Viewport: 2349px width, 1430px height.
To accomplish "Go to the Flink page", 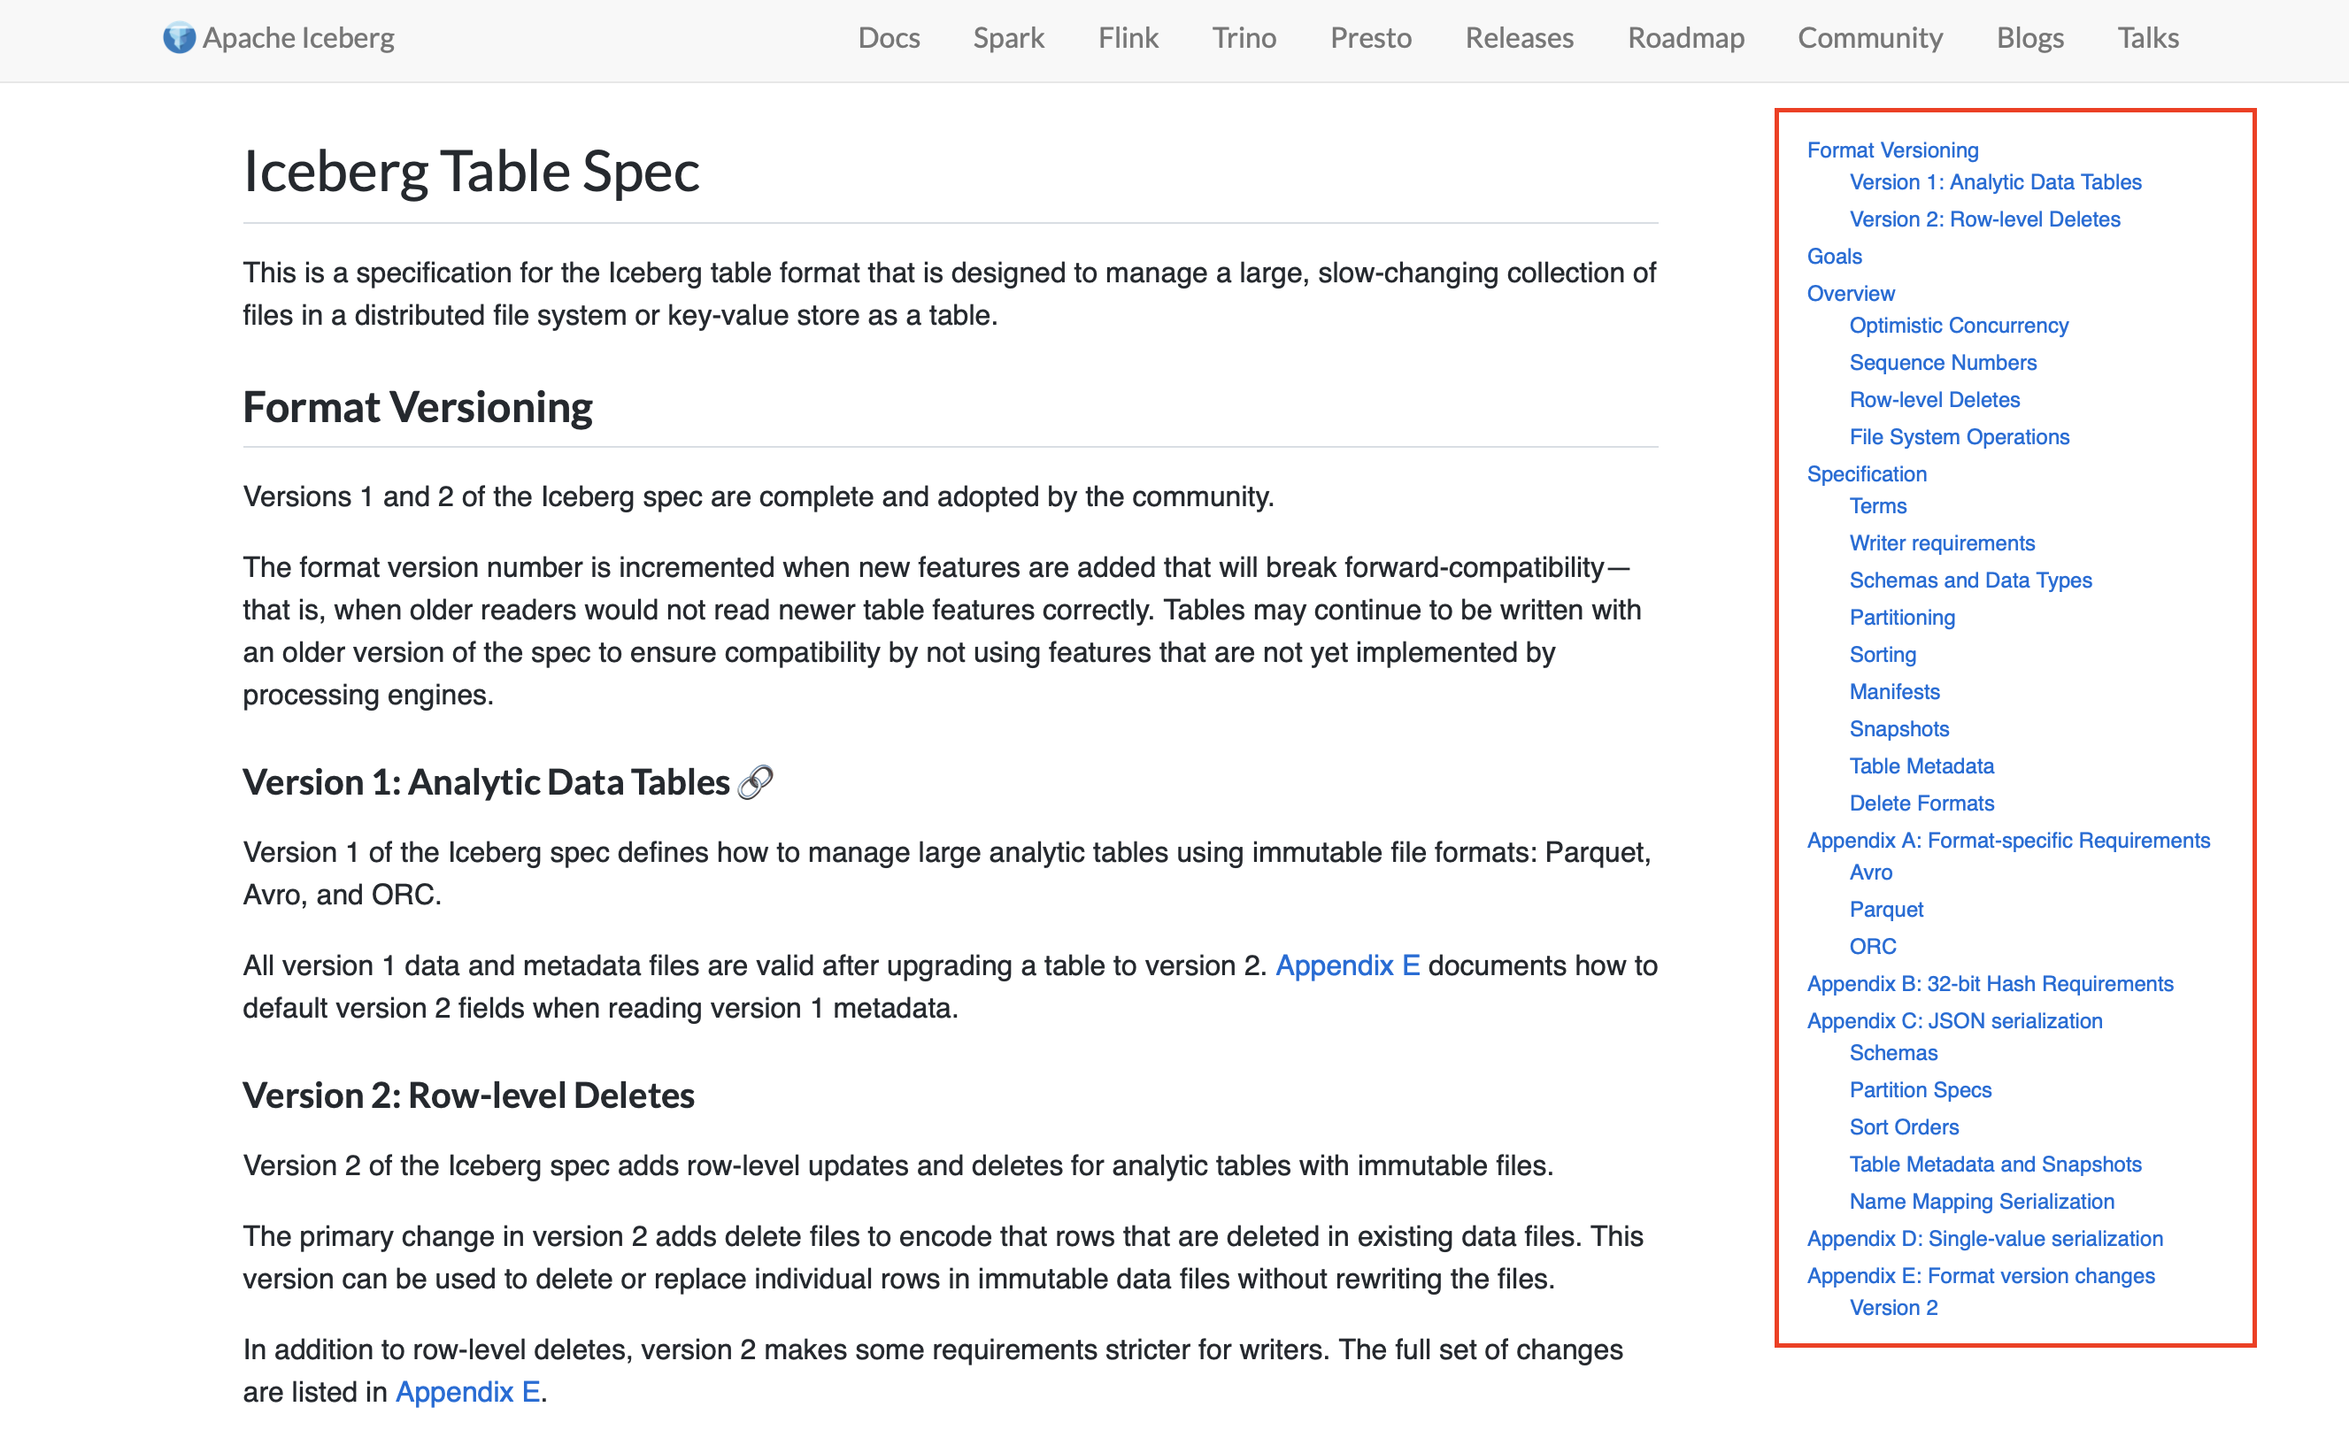I will (x=1127, y=38).
